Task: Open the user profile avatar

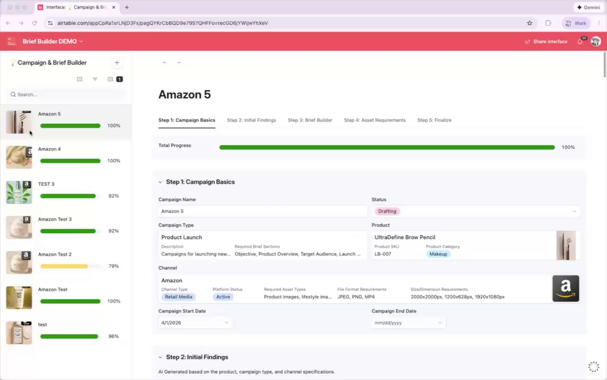Action: point(596,41)
